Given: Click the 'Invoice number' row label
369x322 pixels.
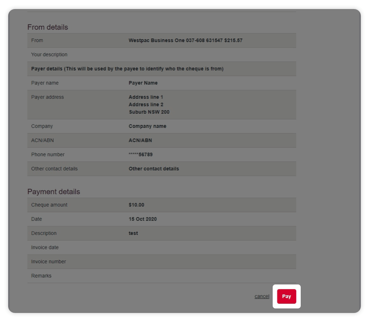Looking at the screenshot, I should pos(48,262).
